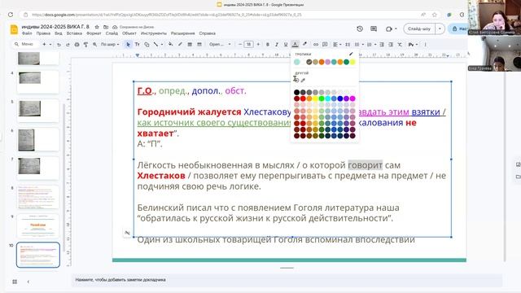Viewport: 521px width, 293px height.
Task: Click the Text color button
Action: click(x=295, y=45)
